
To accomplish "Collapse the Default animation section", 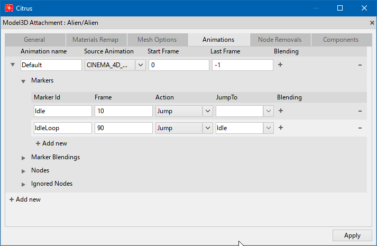I will click(13, 65).
